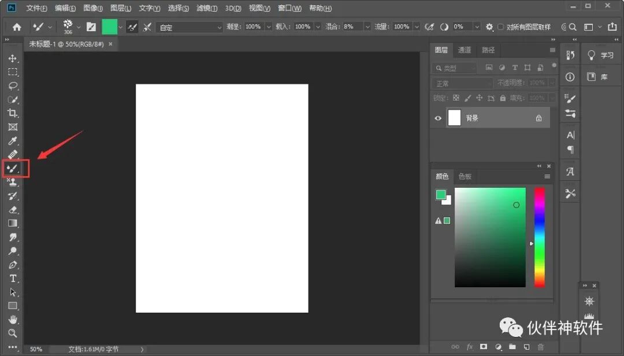This screenshot has height=356, width=624.
Task: Open the 窗口 menu
Action: 289,8
